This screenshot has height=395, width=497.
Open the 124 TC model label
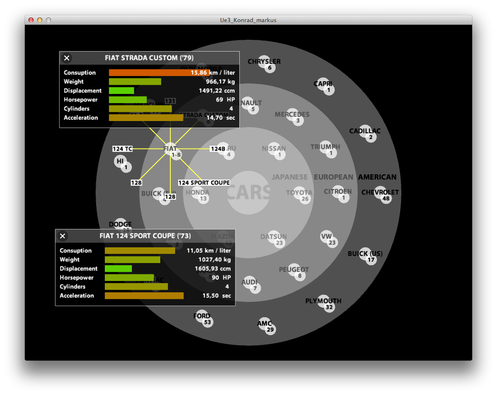[122, 149]
